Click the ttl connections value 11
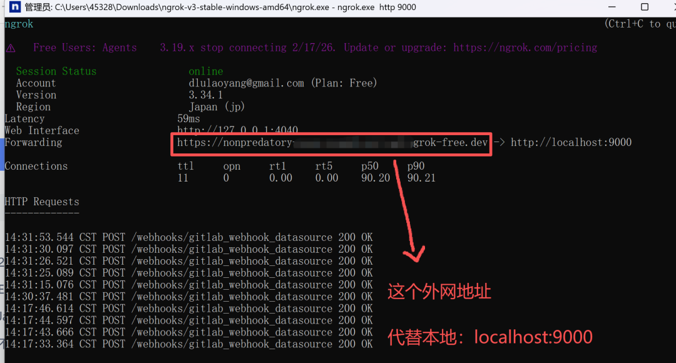The image size is (676, 363). (x=183, y=178)
